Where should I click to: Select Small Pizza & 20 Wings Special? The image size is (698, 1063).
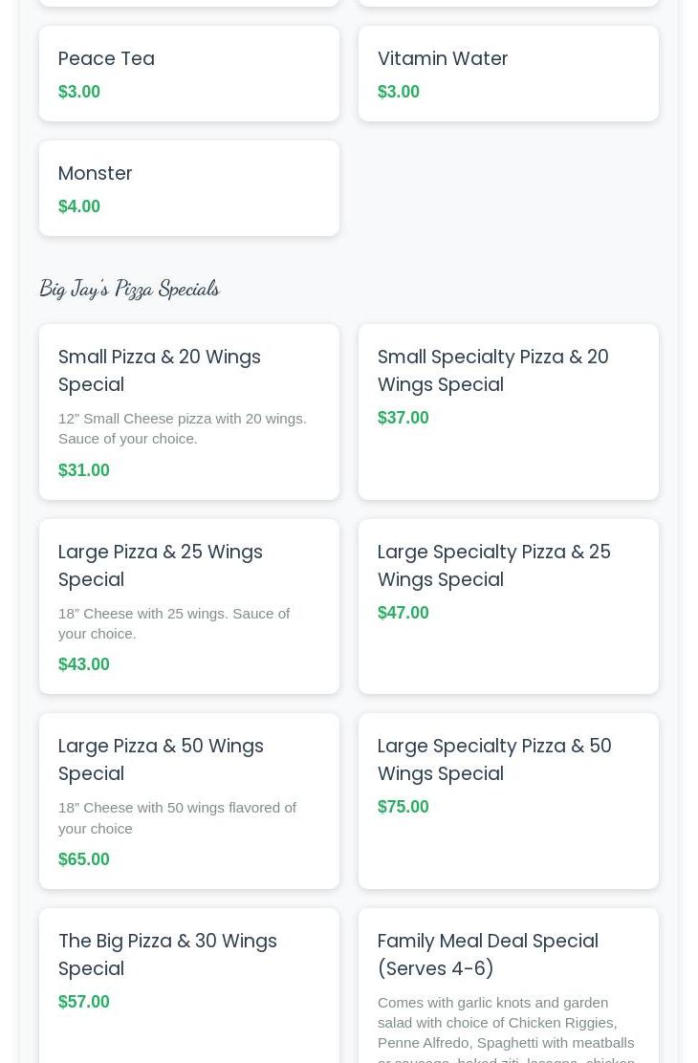pyautogui.click(x=160, y=370)
